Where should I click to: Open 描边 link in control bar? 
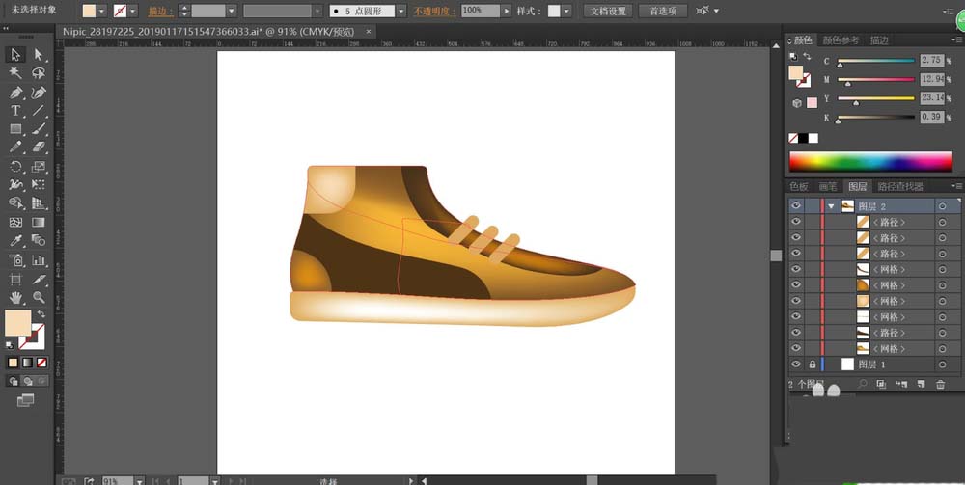point(160,12)
